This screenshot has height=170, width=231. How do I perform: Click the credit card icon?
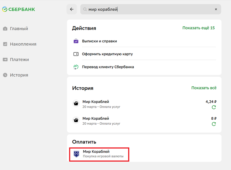tap(76, 54)
